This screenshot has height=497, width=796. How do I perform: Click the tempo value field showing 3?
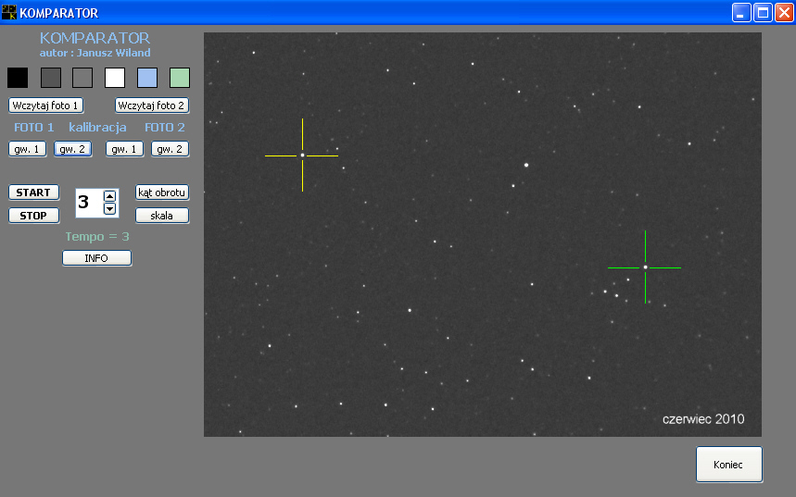pyautogui.click(x=89, y=203)
